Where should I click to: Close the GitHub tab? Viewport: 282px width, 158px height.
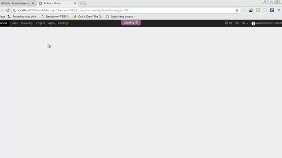tap(33, 3)
